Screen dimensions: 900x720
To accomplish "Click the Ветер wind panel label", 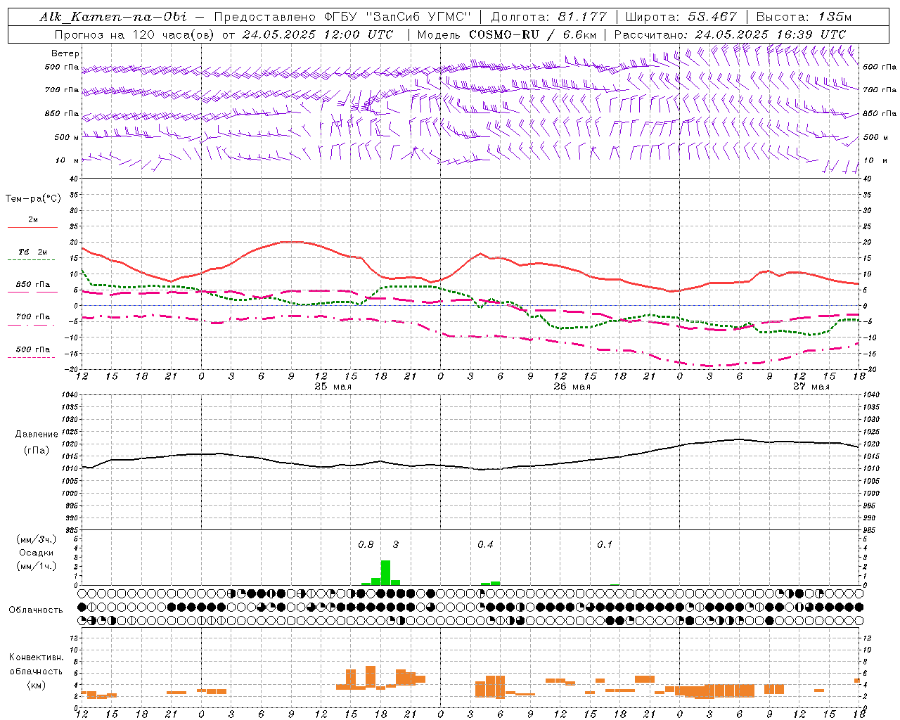I will tap(65, 53).
